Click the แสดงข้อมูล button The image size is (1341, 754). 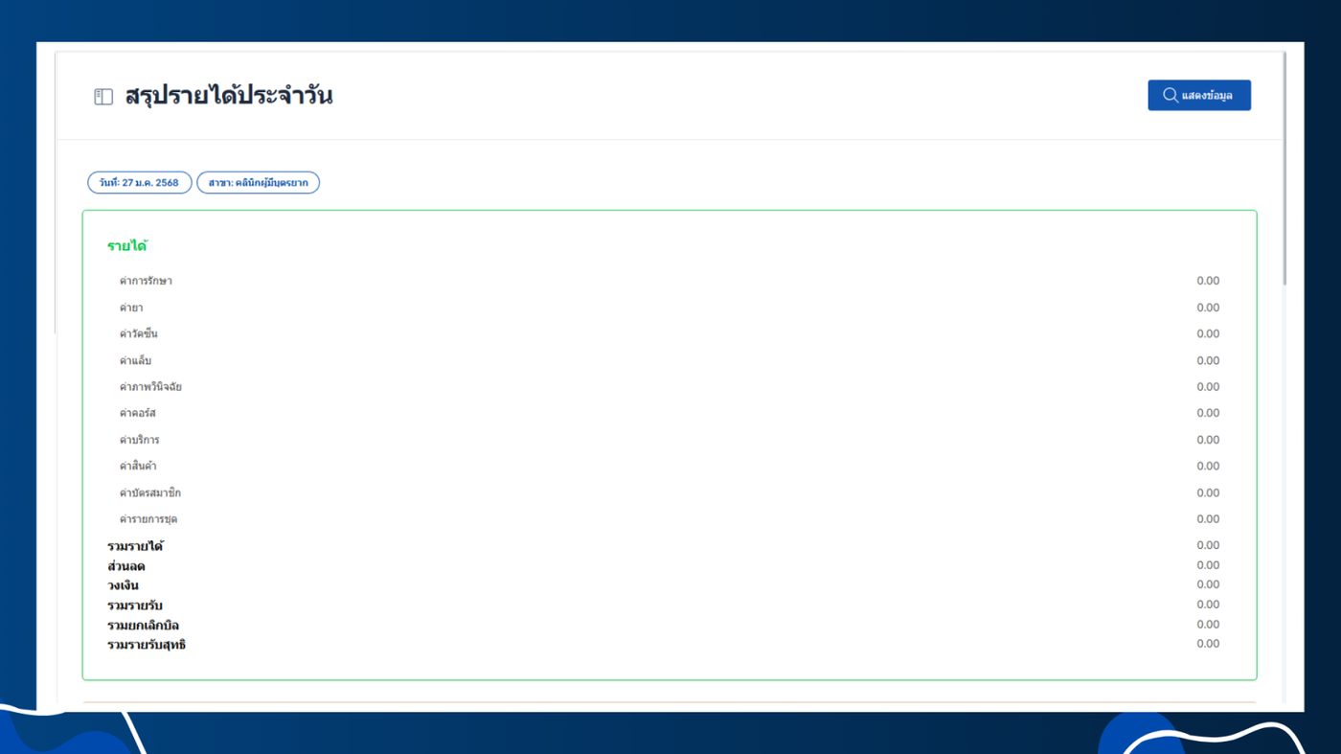click(x=1199, y=95)
